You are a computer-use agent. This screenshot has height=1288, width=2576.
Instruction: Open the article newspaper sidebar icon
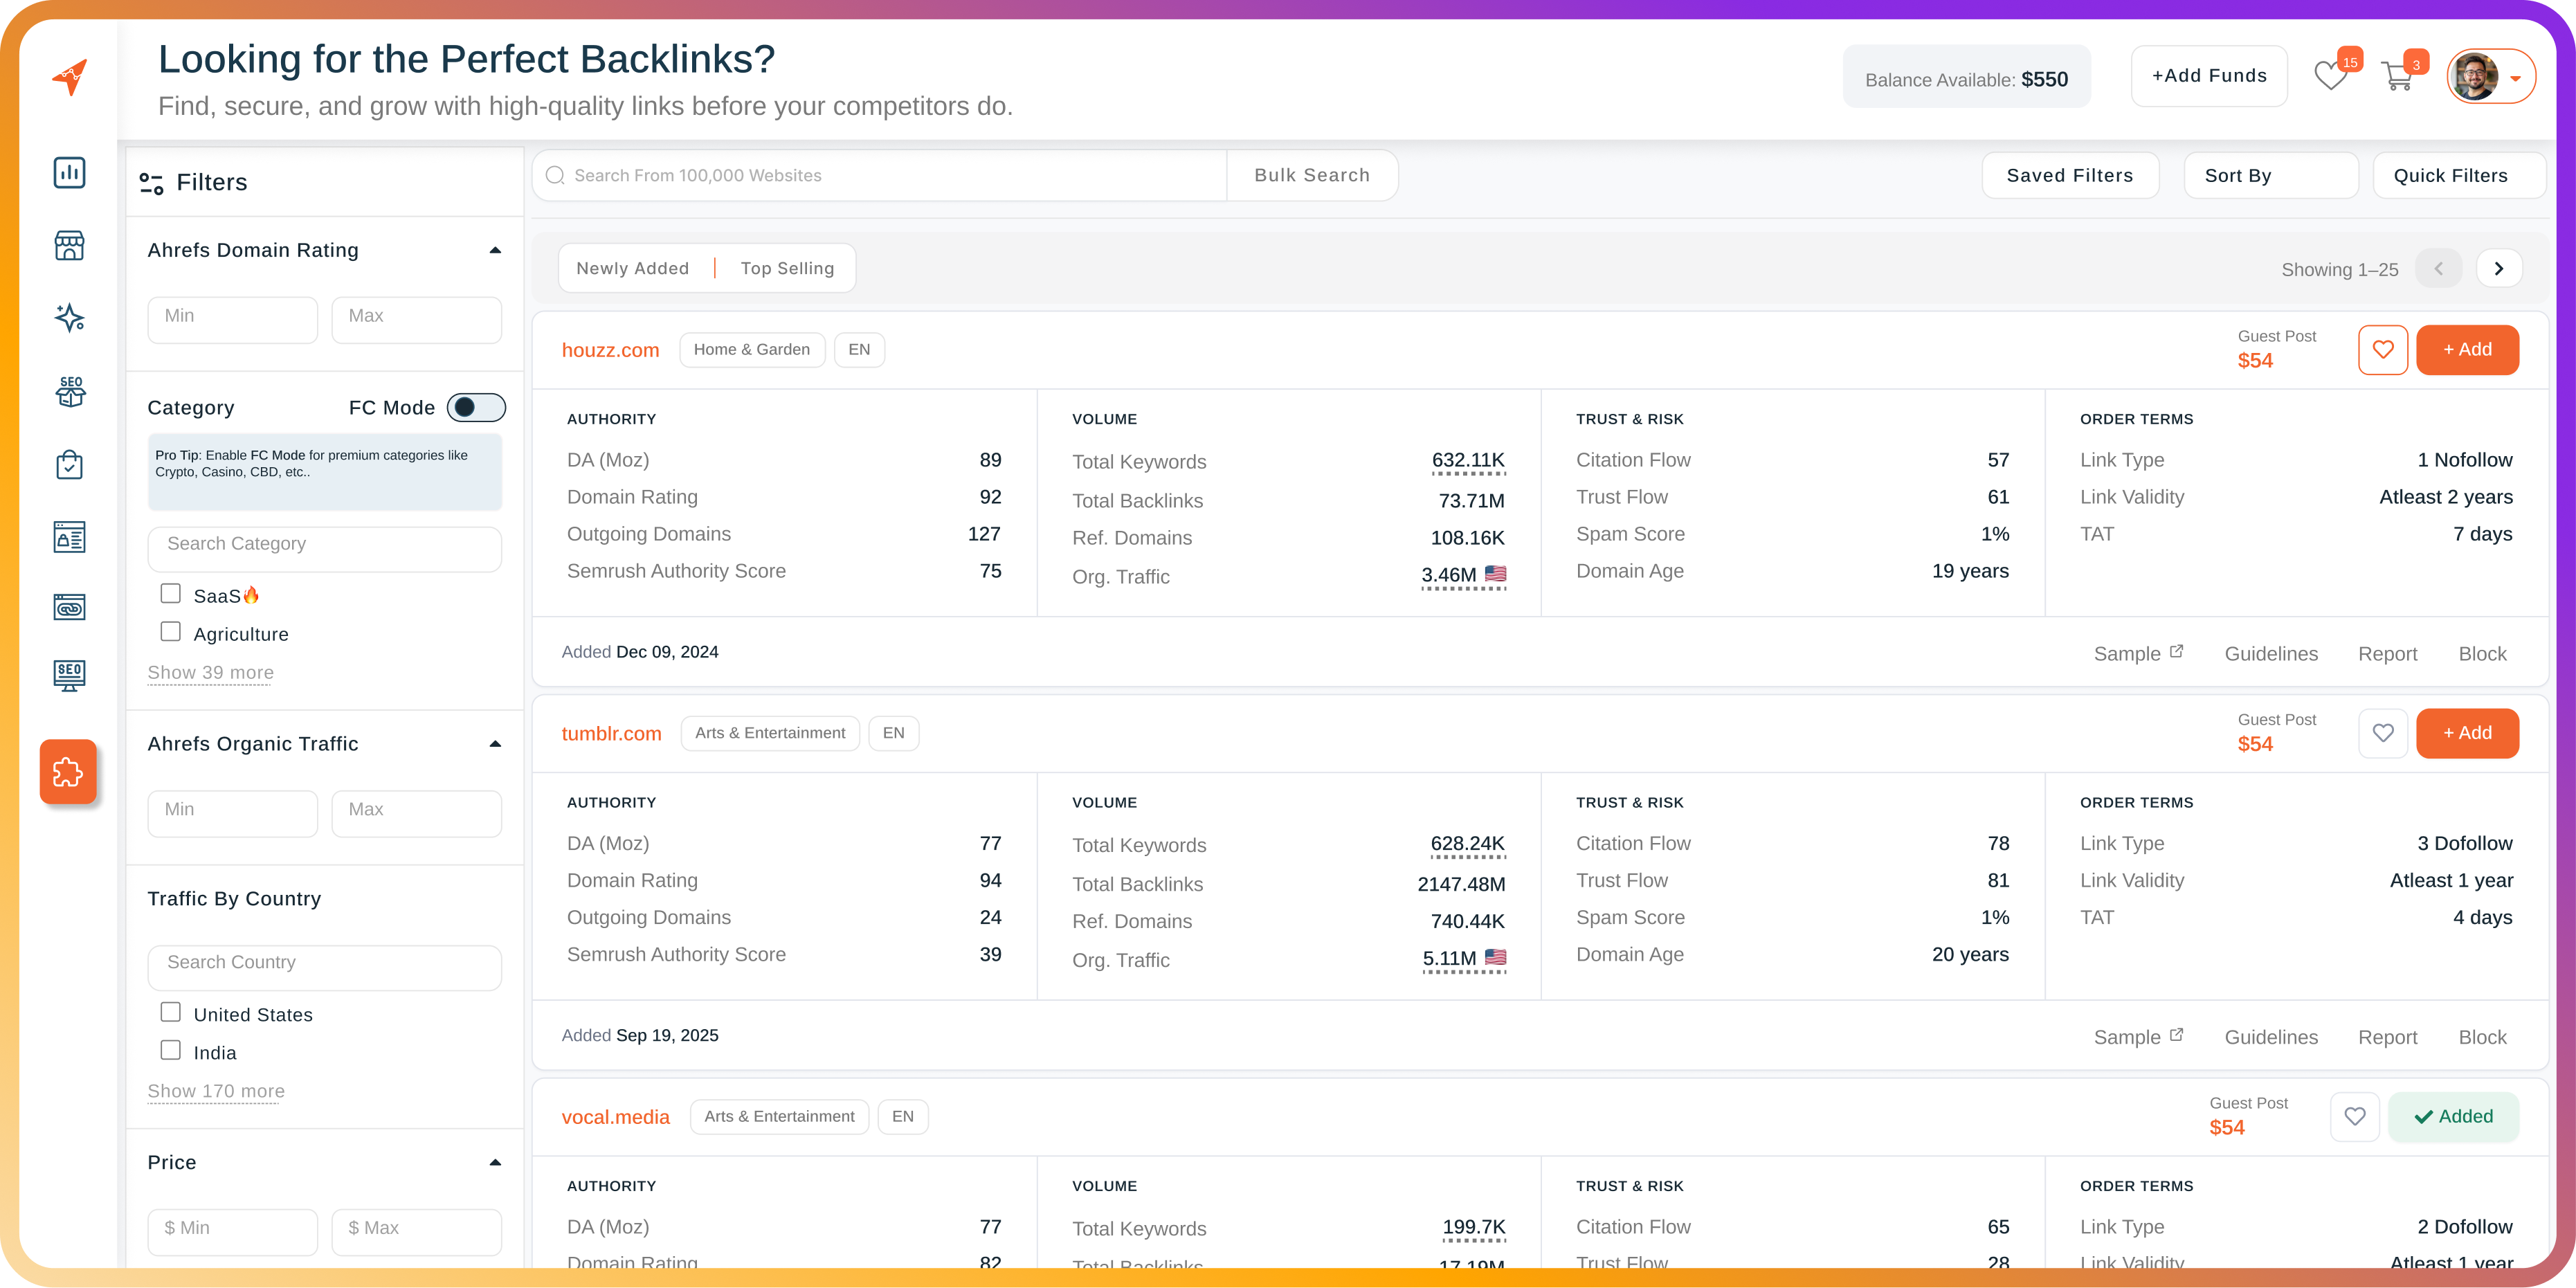tap(69, 537)
